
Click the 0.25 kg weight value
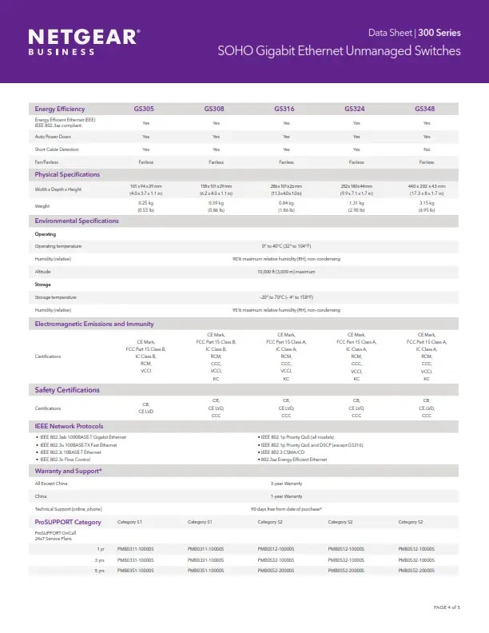pos(145,203)
